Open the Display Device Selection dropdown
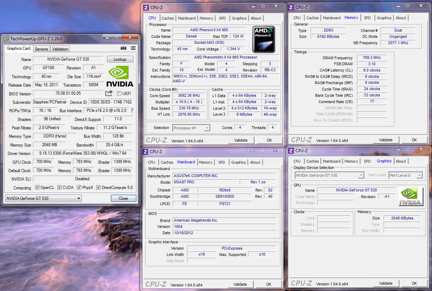Viewport: 432px width, 291px height. tap(330, 175)
